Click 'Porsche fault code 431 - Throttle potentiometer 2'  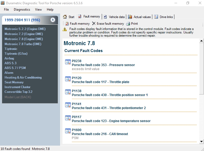pyautogui.click(x=109, y=108)
